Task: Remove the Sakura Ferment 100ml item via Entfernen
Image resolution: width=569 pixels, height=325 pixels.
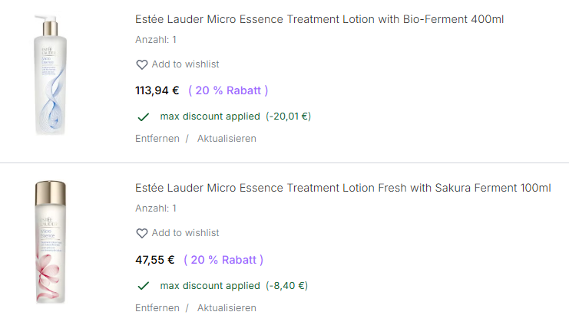Action: (x=157, y=307)
